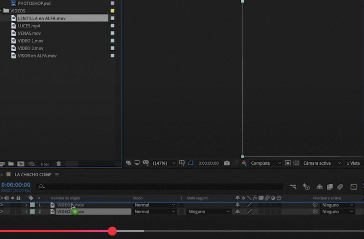Hide layer 1 using its eye icon
The height and width of the screenshot is (239, 364).
(1, 205)
